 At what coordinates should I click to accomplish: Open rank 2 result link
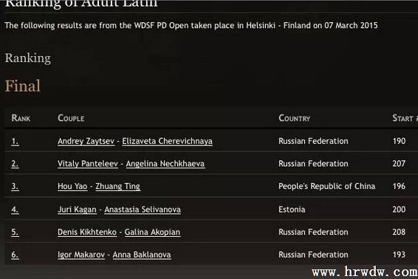(15, 164)
